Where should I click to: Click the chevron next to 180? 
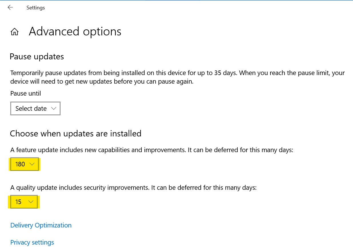[x=32, y=164]
